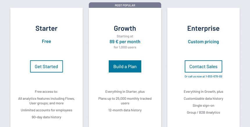
Task: Click the for 1,000 users note
Action: [125, 47]
